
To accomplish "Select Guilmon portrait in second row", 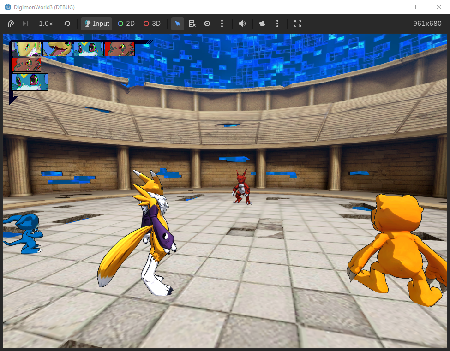I will tap(26, 65).
